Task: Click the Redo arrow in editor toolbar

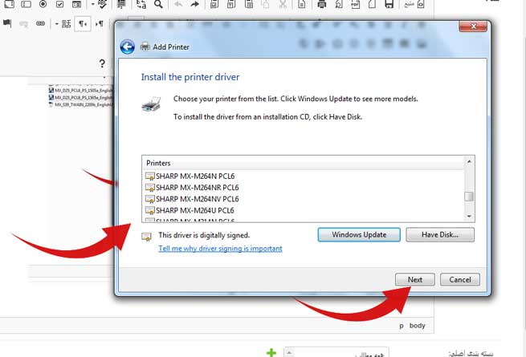Action: click(x=195, y=4)
